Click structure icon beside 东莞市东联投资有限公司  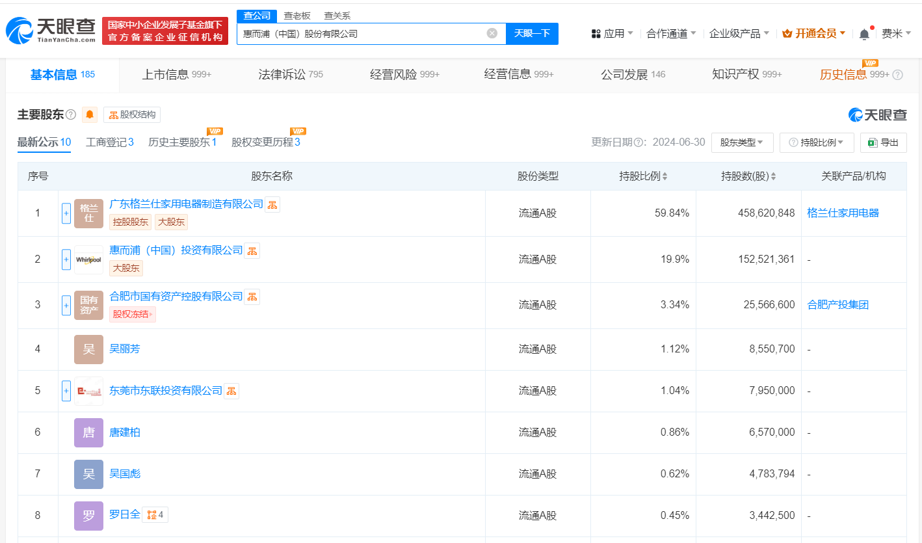tap(231, 391)
